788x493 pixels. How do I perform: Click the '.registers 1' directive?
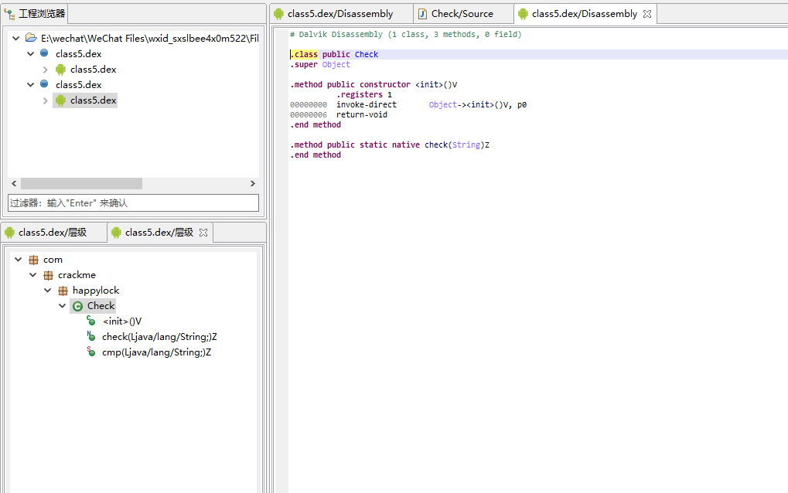364,94
